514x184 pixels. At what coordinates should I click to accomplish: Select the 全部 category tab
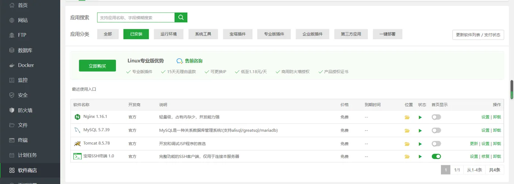point(108,34)
